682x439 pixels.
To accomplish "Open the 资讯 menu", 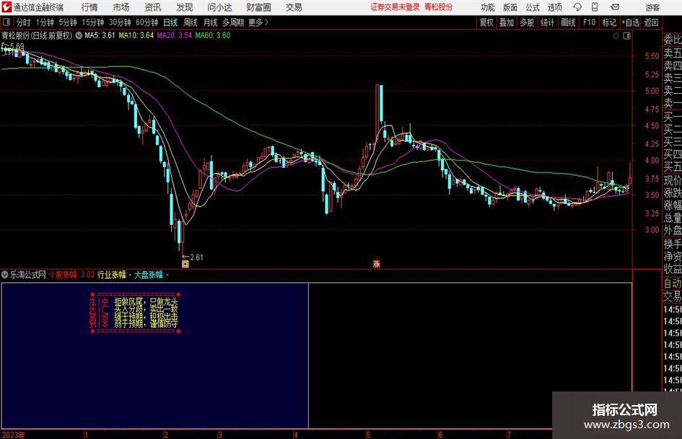I will pos(153,7).
